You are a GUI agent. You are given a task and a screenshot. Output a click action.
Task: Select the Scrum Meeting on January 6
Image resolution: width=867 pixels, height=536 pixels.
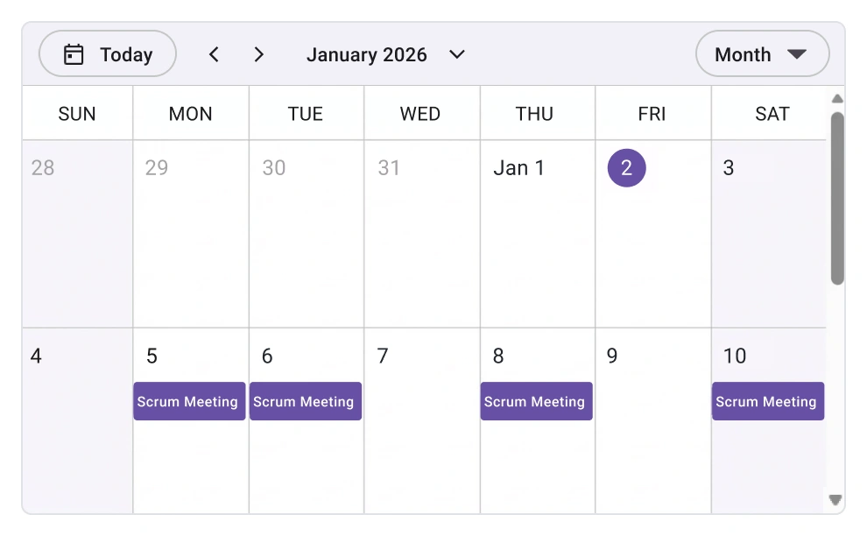point(306,401)
